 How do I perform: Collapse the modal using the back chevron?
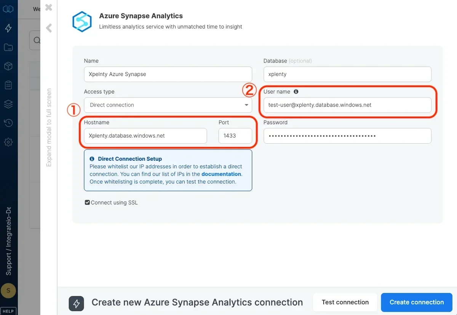[49, 28]
